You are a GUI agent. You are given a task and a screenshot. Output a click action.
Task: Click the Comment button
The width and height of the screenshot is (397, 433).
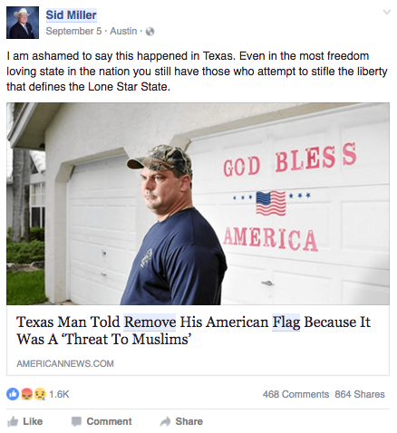[x=102, y=421]
